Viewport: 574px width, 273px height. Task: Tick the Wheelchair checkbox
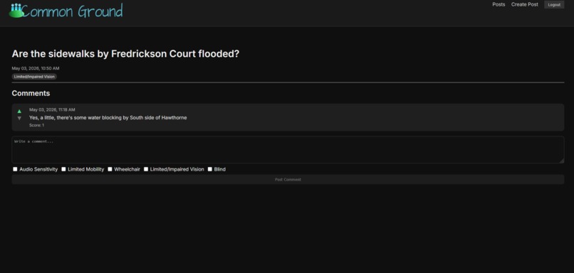click(x=110, y=169)
